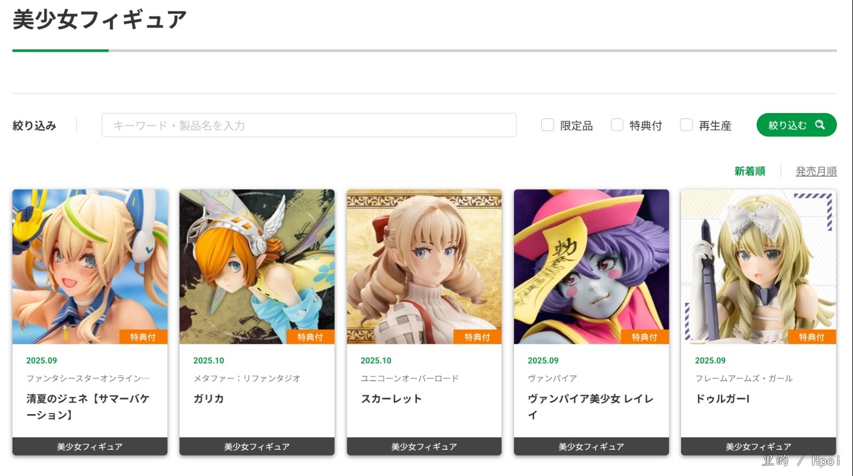Open レイレイ vampire figure image

pyautogui.click(x=591, y=267)
